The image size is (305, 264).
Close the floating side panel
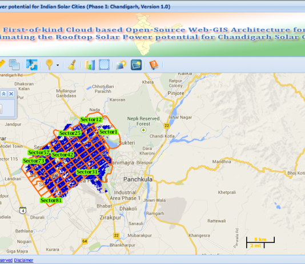[11, 94]
